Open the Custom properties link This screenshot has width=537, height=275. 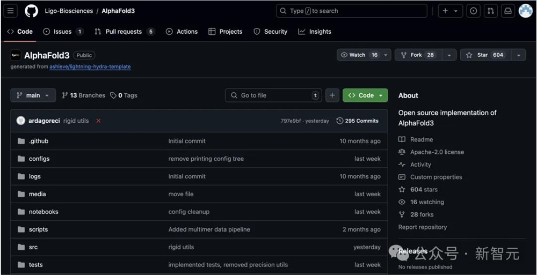click(430, 177)
